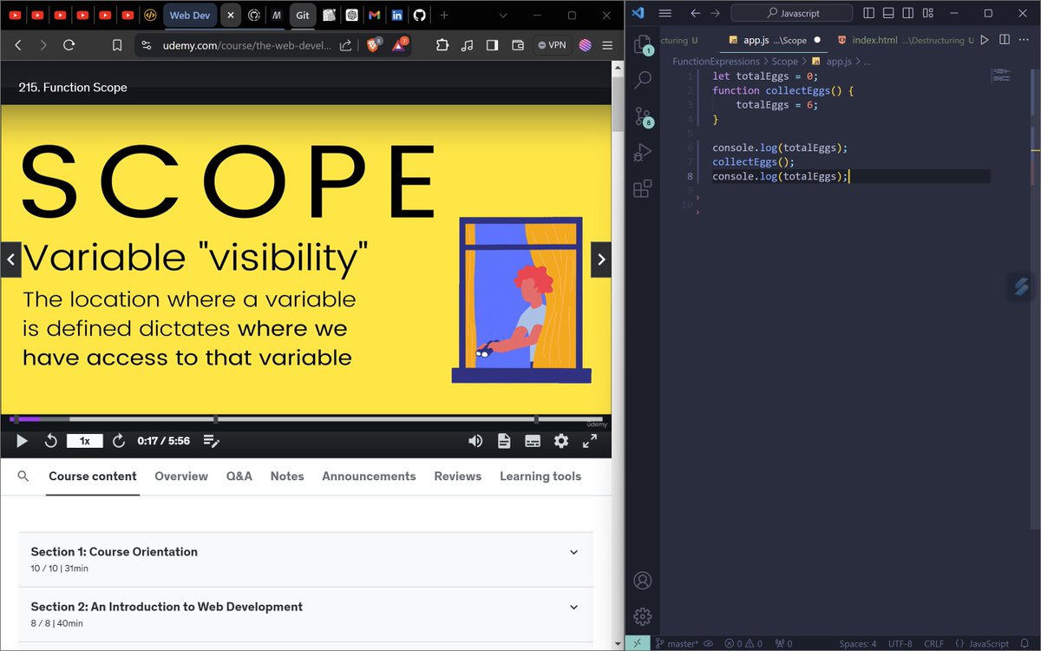The width and height of the screenshot is (1041, 651).
Task: Open Run and Debug view in VS Code
Action: [x=643, y=153]
